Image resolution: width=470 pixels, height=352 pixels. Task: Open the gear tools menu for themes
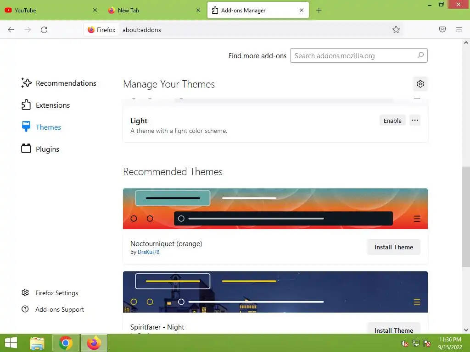click(420, 84)
